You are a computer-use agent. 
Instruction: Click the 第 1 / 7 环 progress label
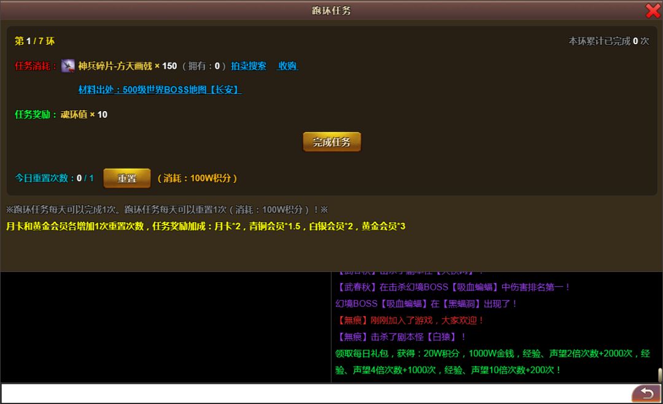(x=34, y=41)
